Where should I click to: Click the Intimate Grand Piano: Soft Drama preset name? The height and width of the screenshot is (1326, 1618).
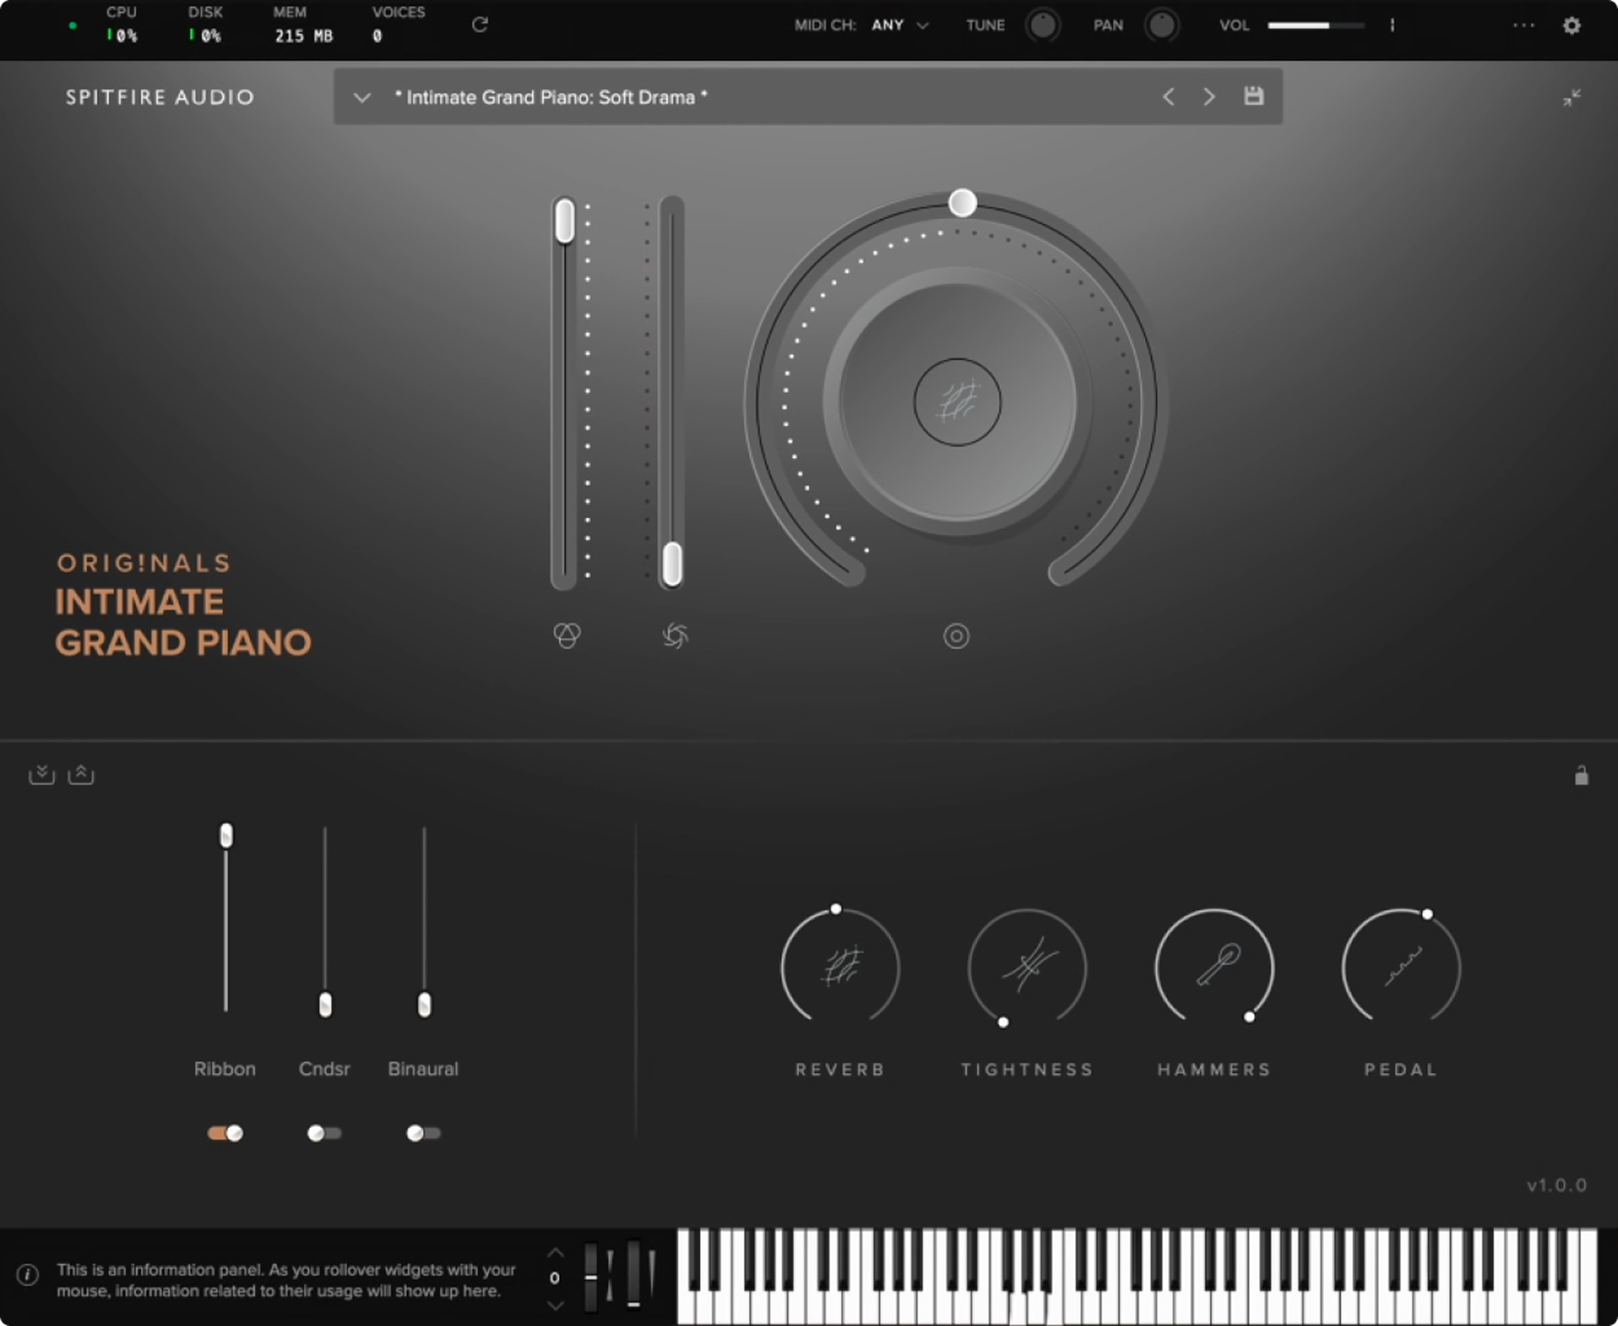point(551,98)
